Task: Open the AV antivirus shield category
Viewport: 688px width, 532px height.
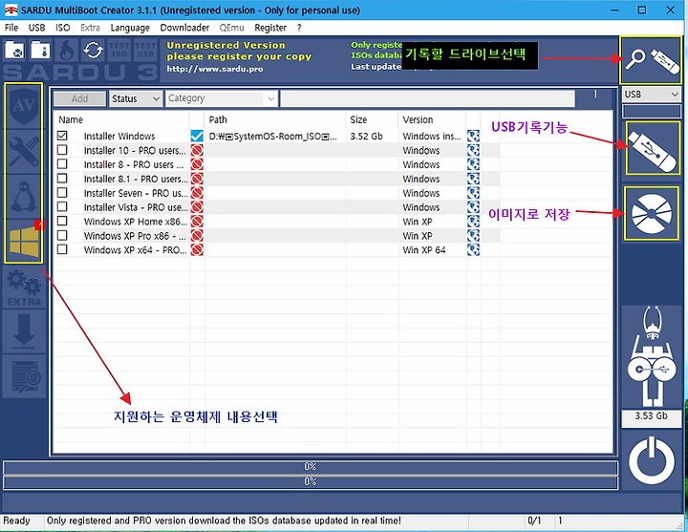Action: 24,106
